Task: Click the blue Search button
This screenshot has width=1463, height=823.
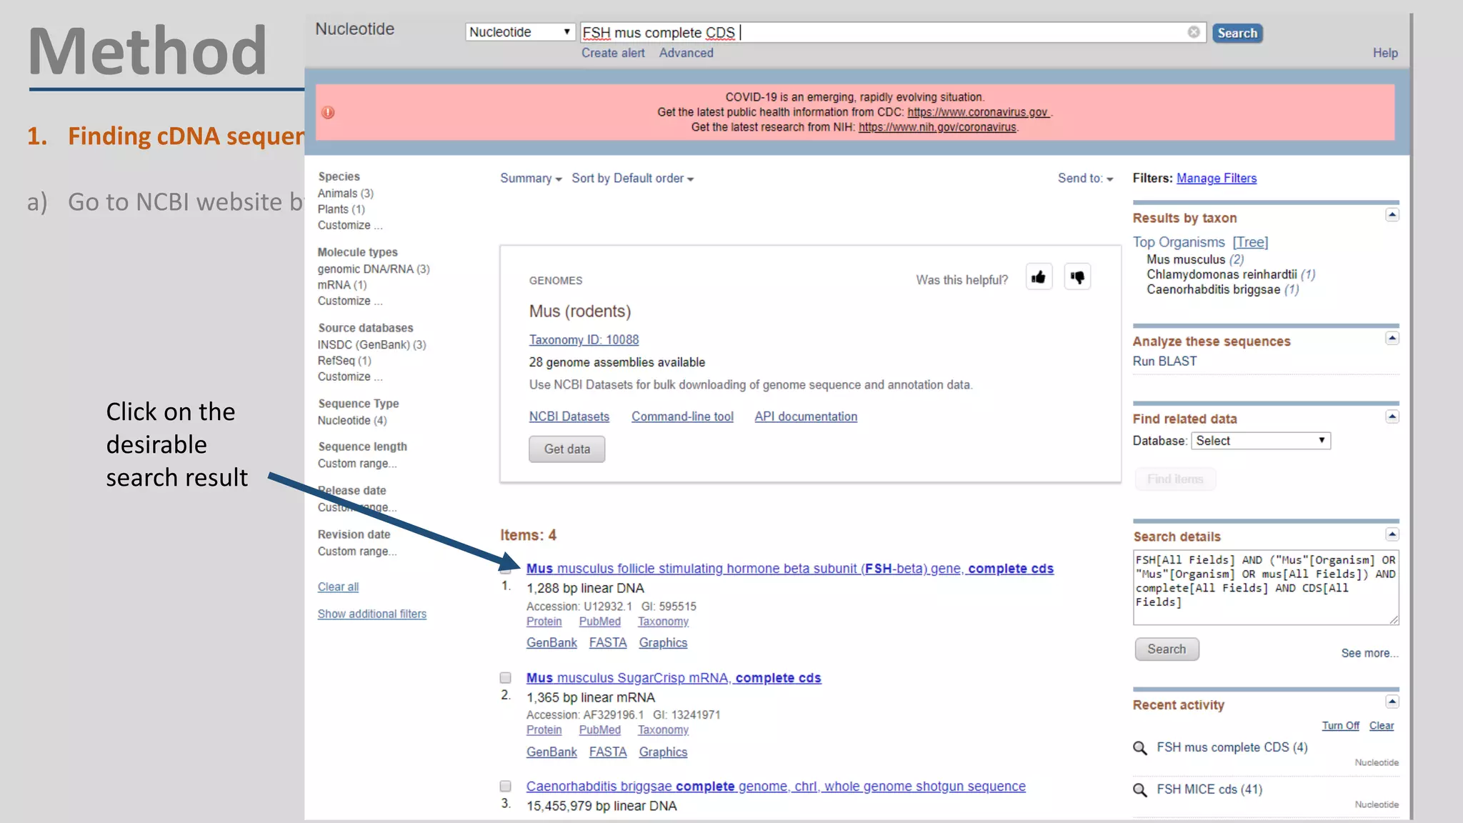Action: [x=1237, y=33]
